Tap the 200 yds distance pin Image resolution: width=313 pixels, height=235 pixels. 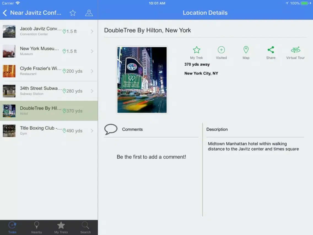tap(64, 71)
